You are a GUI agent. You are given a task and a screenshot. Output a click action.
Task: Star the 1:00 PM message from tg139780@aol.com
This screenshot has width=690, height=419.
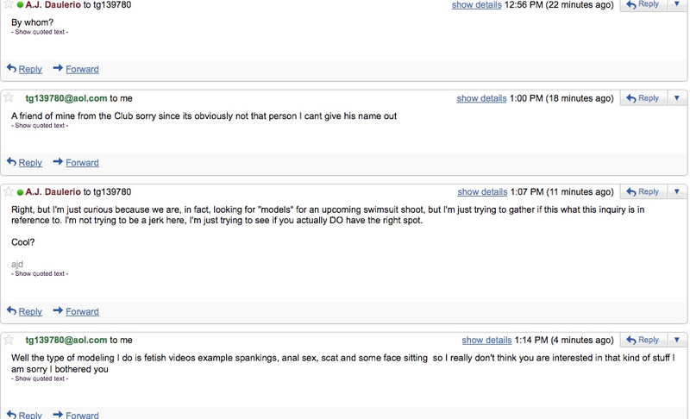[x=9, y=97]
